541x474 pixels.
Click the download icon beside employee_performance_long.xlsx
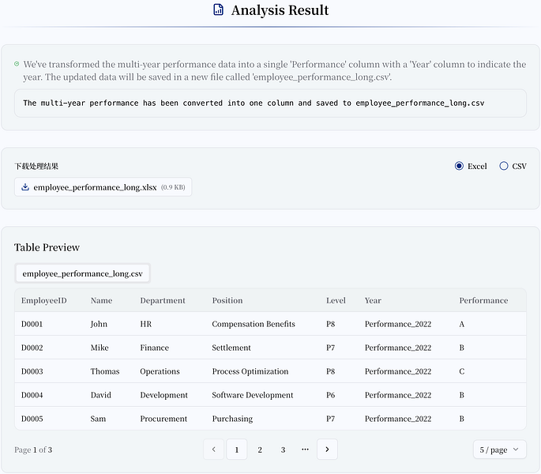point(25,187)
